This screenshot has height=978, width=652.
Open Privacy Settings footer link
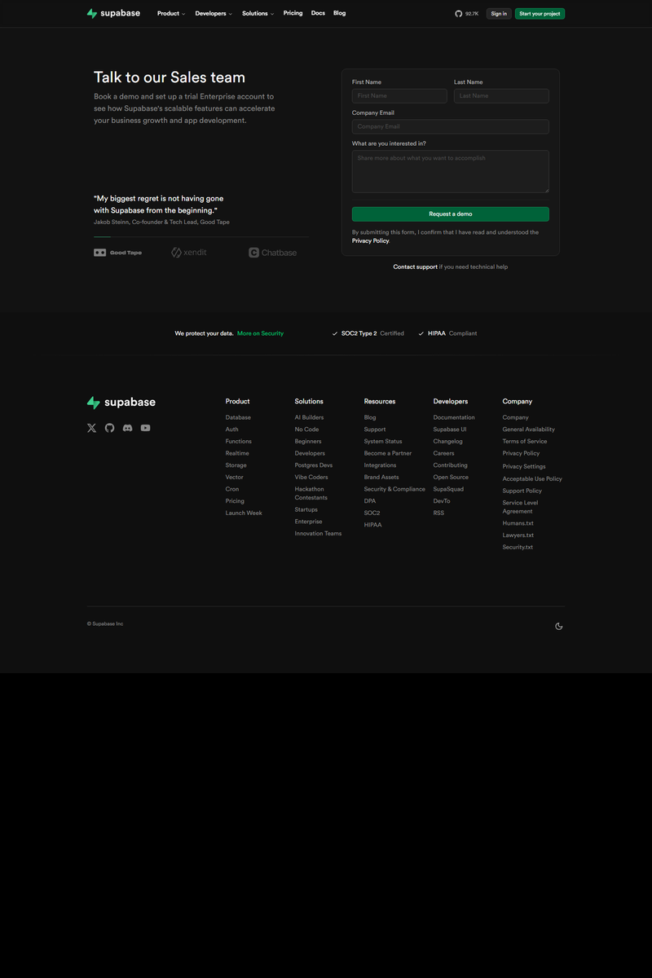click(524, 467)
